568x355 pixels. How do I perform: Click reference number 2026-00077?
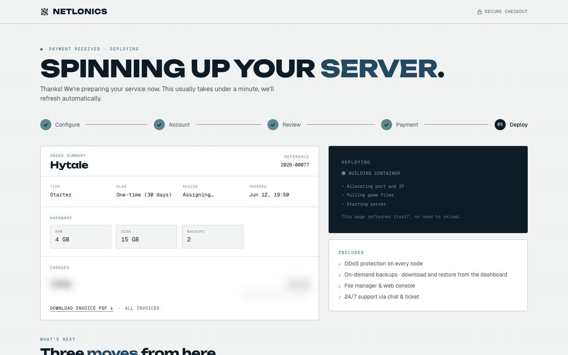click(x=295, y=165)
